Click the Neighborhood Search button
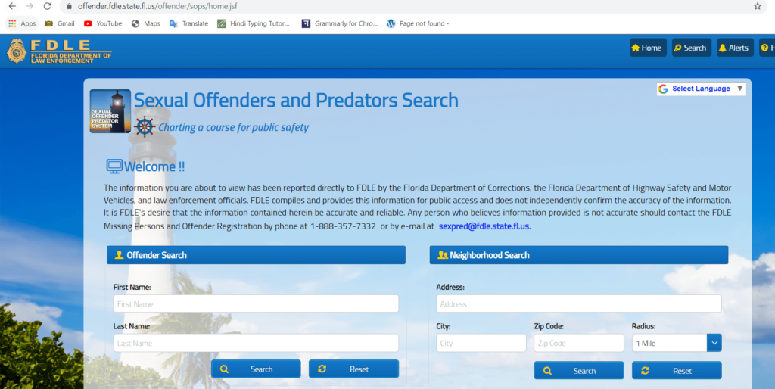The height and width of the screenshot is (389, 775). click(x=578, y=371)
